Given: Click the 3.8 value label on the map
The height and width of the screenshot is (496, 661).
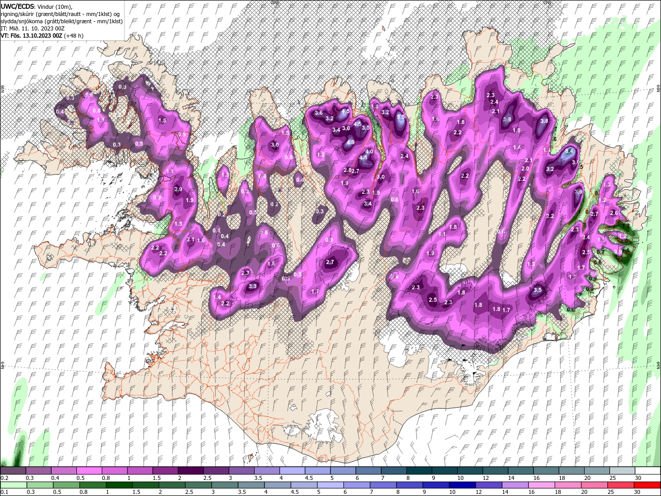Looking at the screenshot, I should pos(544,121).
